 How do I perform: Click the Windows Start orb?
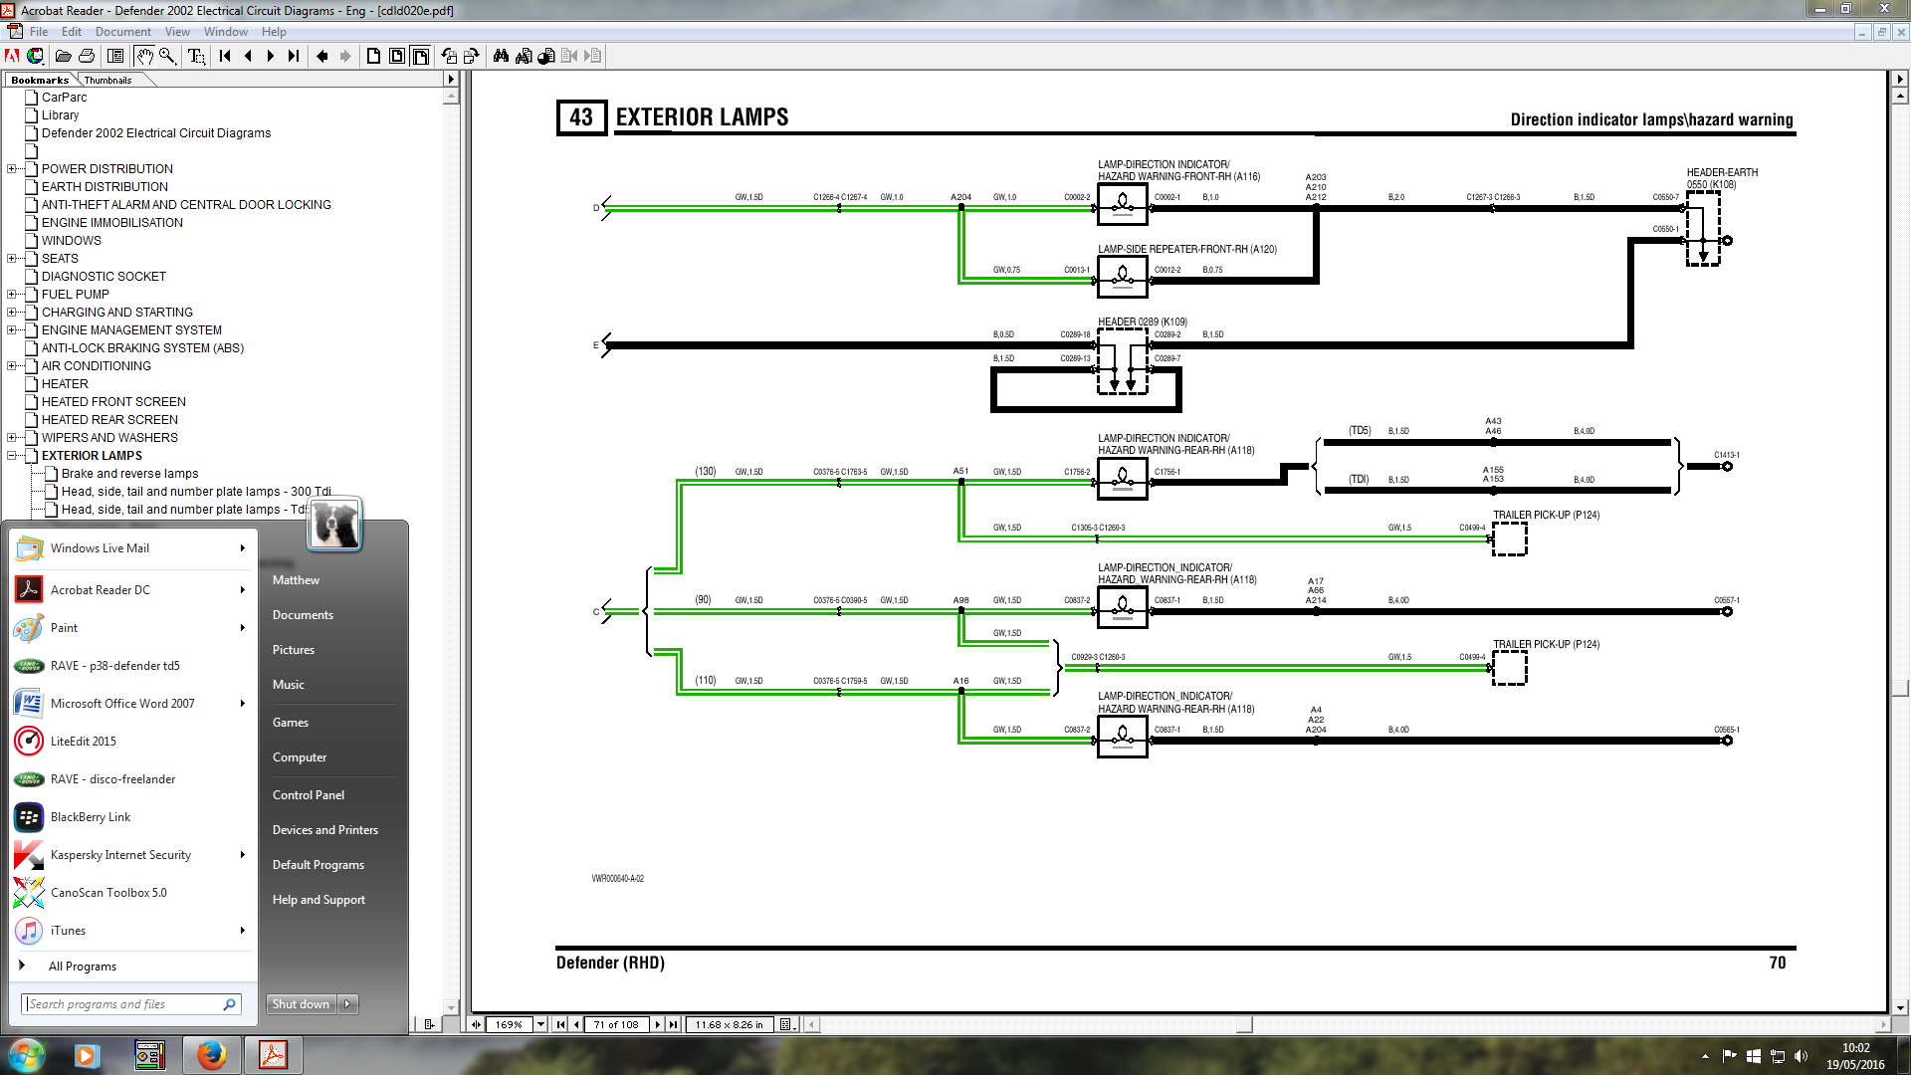(x=27, y=1055)
